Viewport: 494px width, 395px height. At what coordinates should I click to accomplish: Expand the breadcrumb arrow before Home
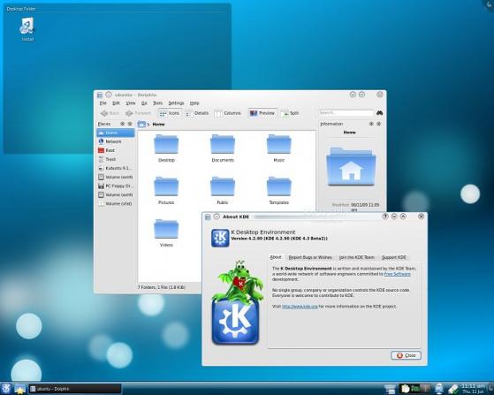point(148,125)
